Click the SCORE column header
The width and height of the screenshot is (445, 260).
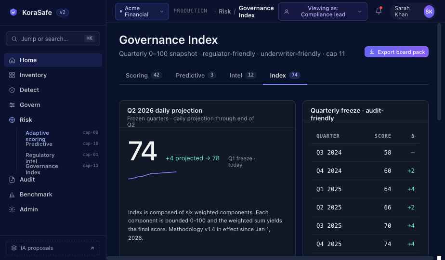[x=382, y=136]
